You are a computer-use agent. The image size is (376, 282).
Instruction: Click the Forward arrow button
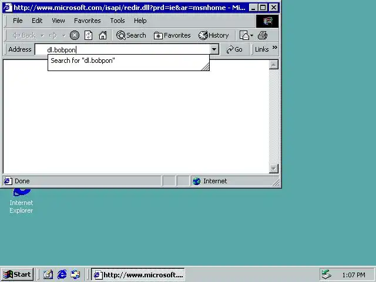click(53, 35)
